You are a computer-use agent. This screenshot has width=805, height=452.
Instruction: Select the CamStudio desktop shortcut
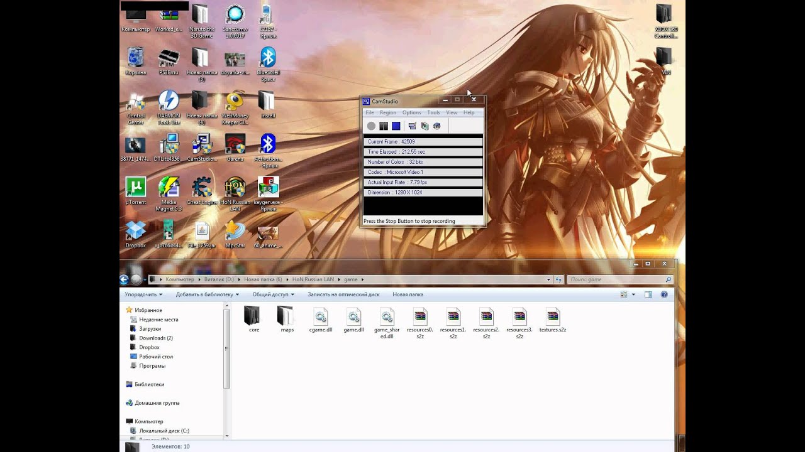coord(202,148)
